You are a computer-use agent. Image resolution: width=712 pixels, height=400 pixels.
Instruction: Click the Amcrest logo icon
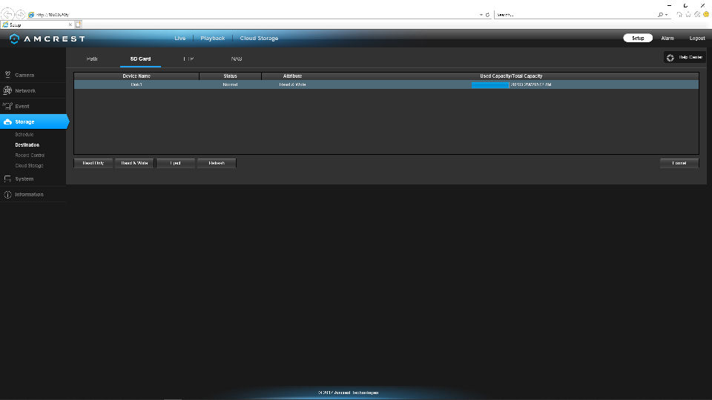click(14, 39)
